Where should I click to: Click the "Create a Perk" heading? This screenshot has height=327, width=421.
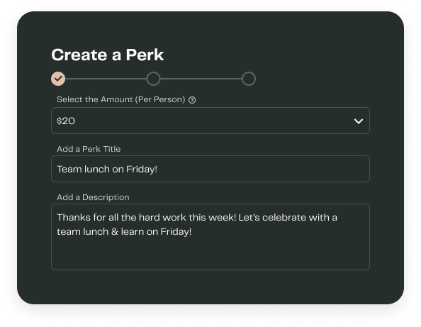[x=108, y=55]
